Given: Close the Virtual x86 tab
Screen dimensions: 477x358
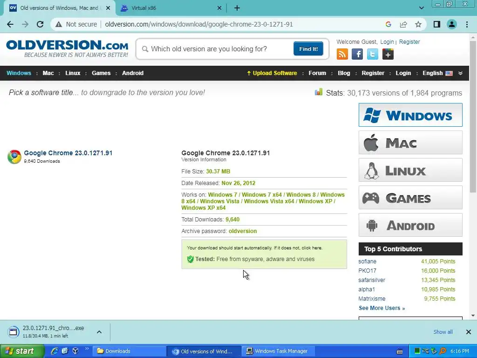Looking at the screenshot, I should tap(219, 8).
